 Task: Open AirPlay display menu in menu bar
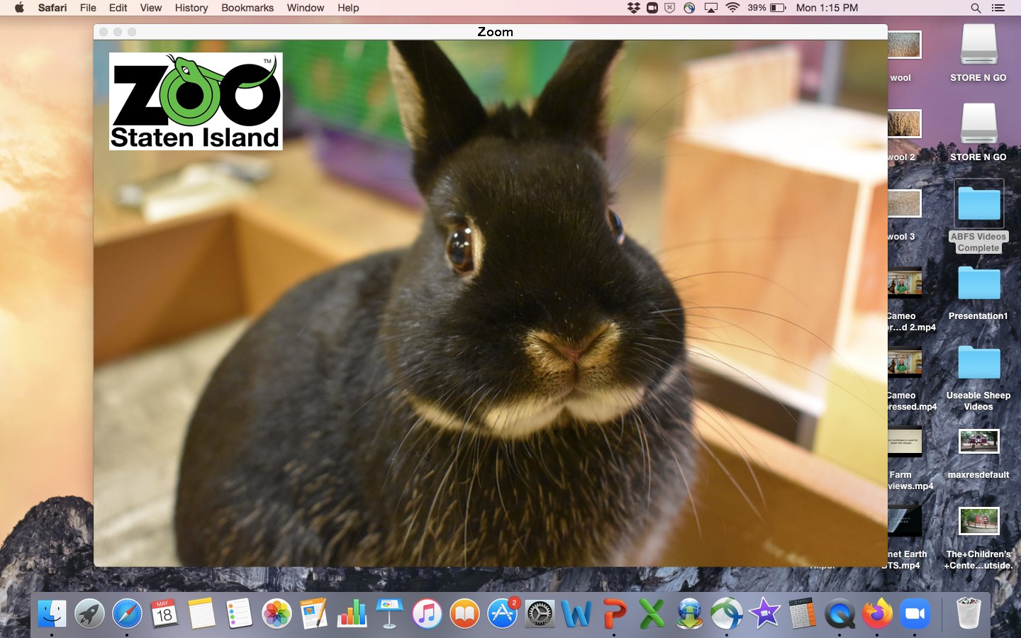710,8
